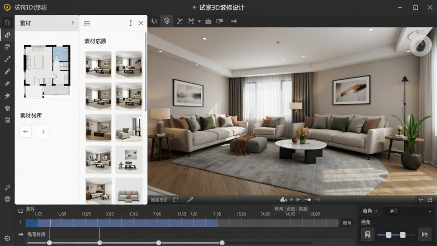Click the frame icon left of the brush icon
The height and width of the screenshot is (246, 437).
tap(175, 200)
